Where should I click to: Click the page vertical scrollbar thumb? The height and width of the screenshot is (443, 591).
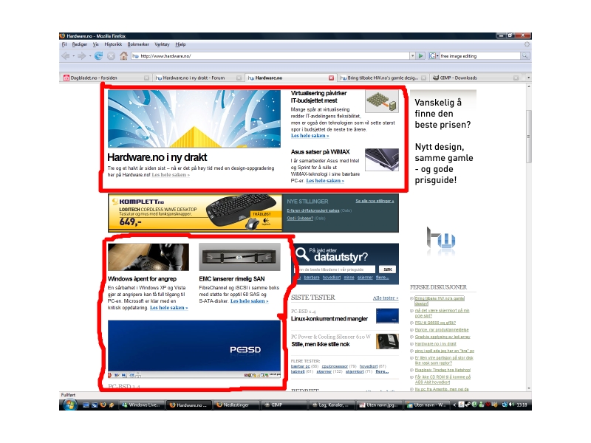point(528,137)
